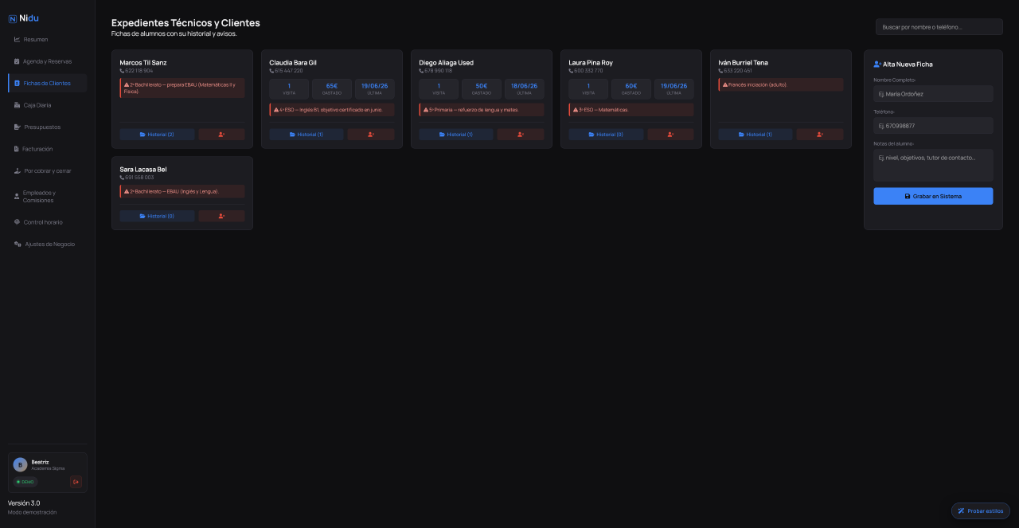Select the 'Versión 3.0' label

[24, 503]
